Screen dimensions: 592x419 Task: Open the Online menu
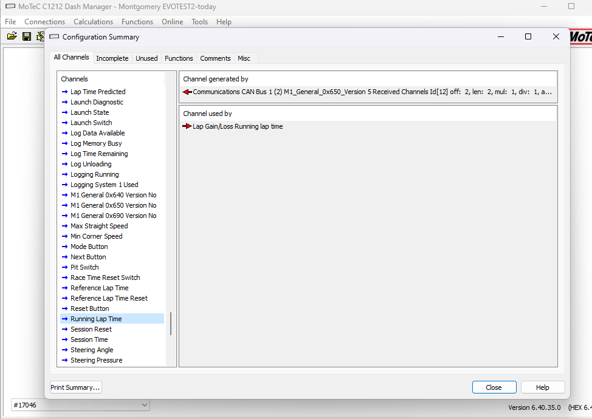[x=172, y=22]
